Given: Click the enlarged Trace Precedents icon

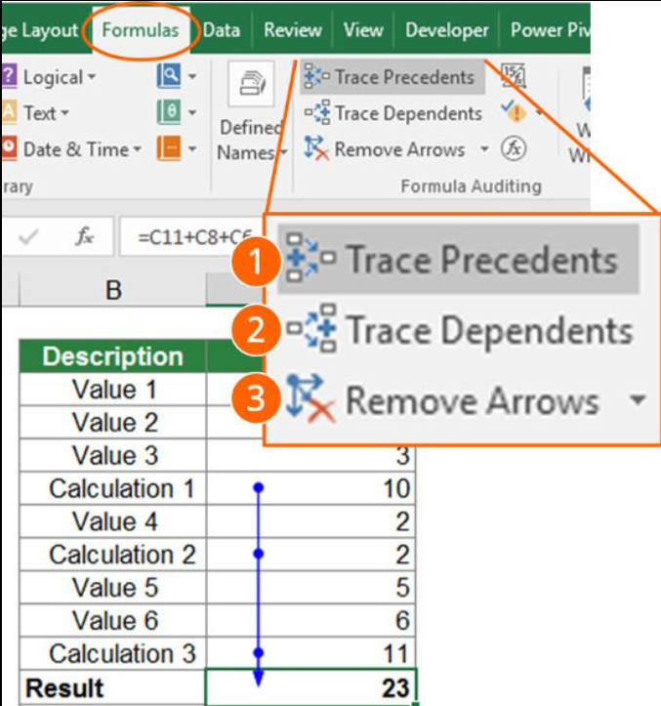Looking at the screenshot, I should click(x=310, y=259).
